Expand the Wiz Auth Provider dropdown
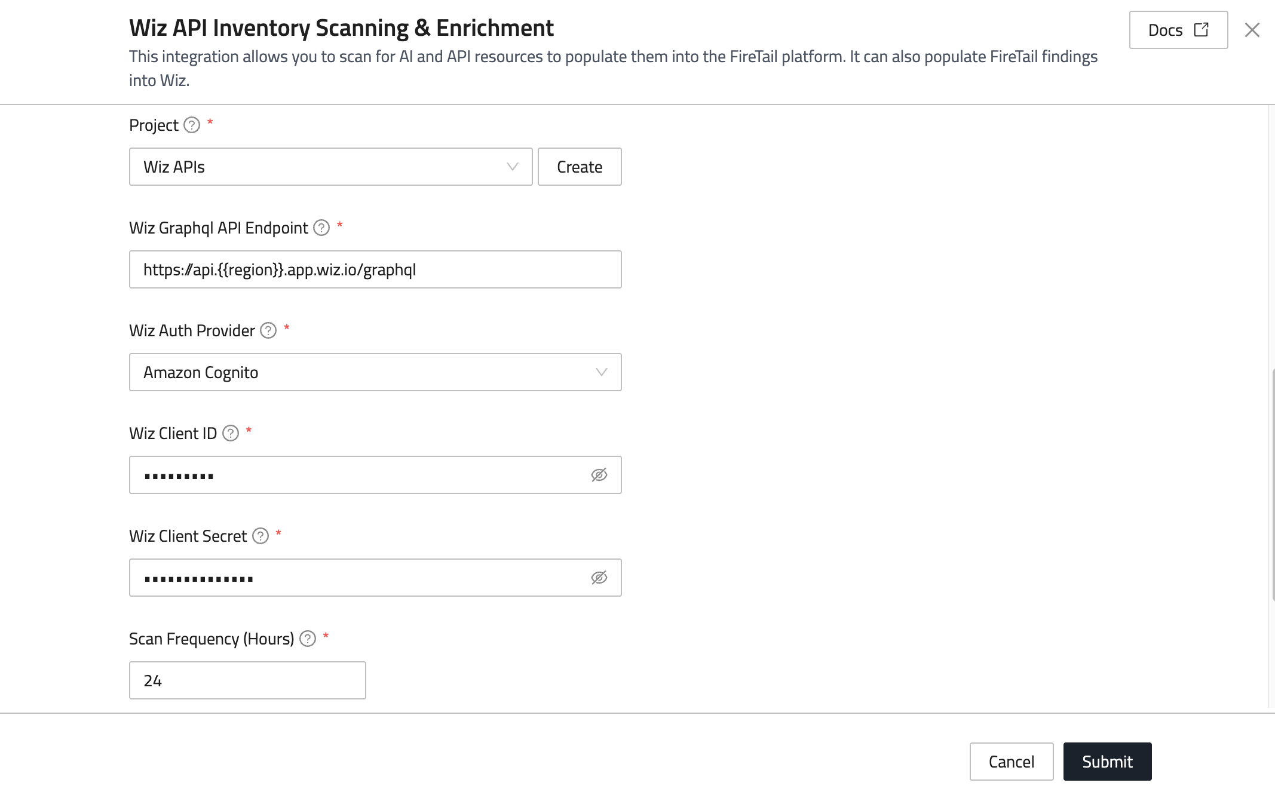The height and width of the screenshot is (798, 1275). click(x=375, y=372)
